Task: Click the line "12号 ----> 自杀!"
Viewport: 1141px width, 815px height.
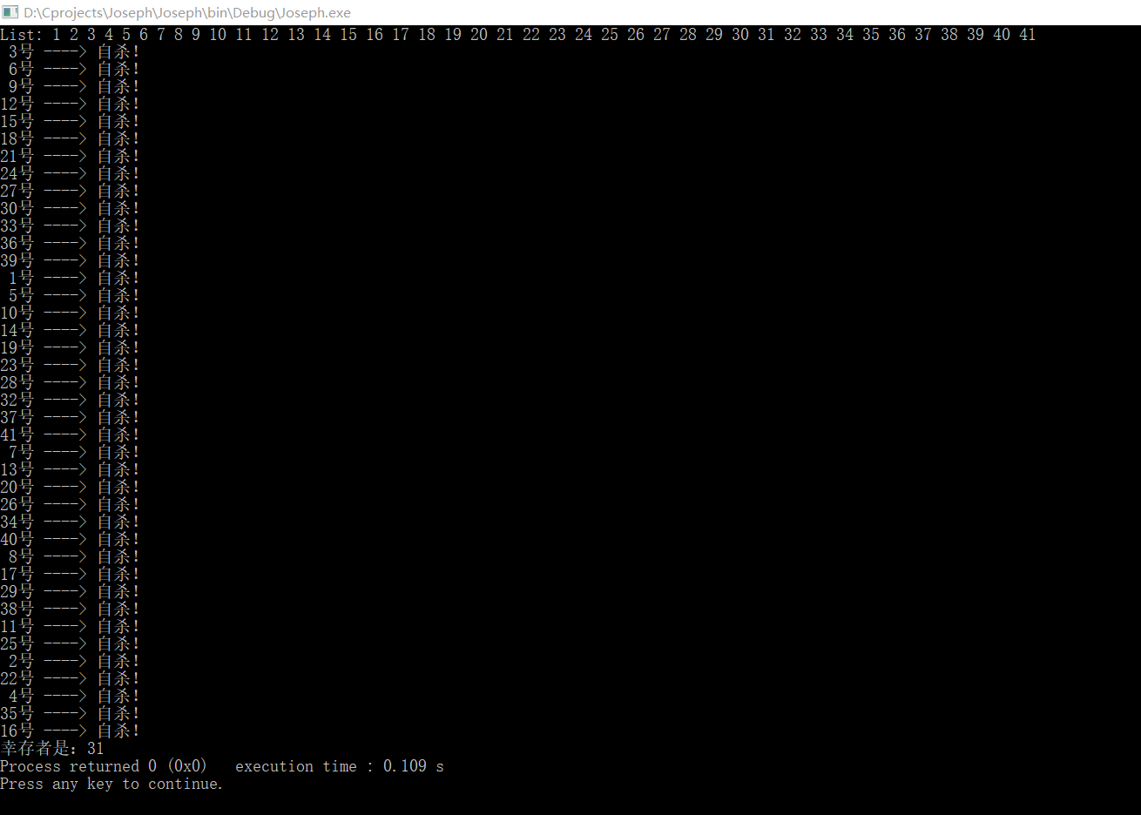Action: point(70,104)
